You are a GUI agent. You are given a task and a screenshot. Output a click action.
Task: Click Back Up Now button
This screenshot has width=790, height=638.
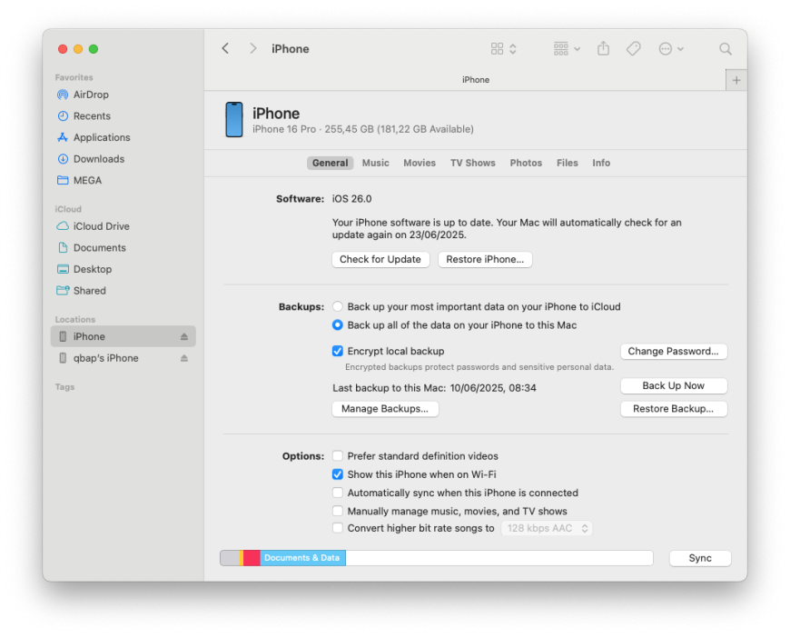click(673, 386)
